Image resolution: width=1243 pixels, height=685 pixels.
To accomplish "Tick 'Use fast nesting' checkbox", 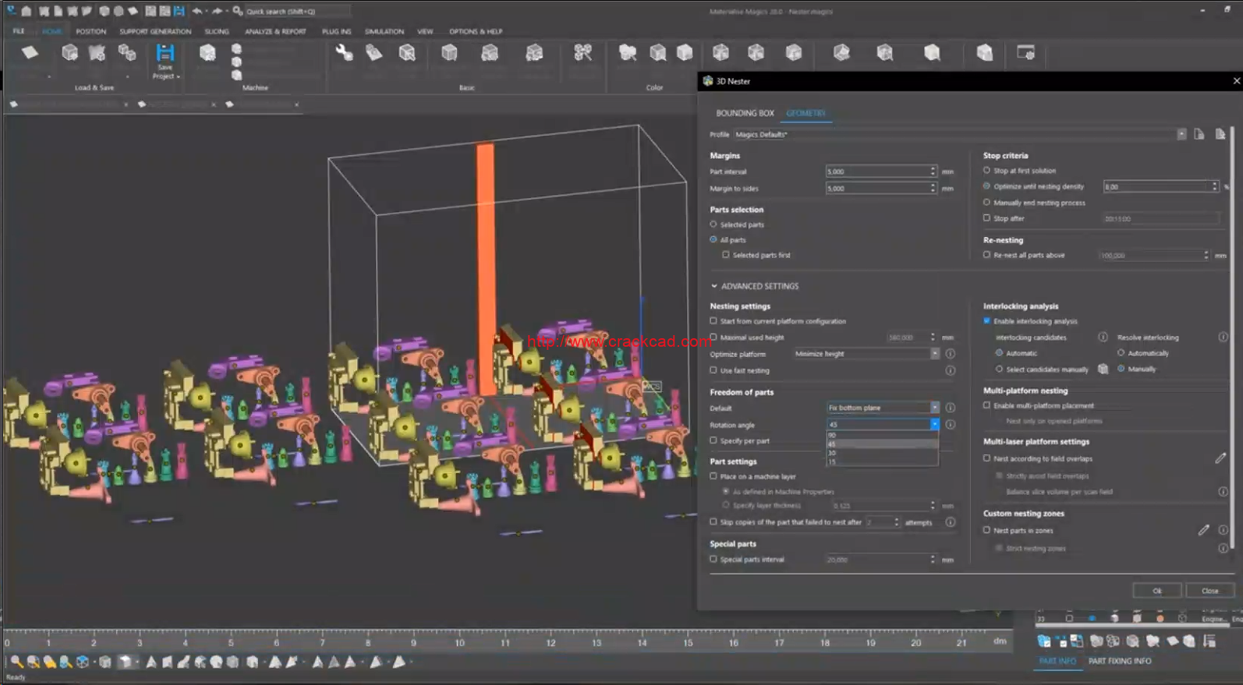I will (713, 370).
